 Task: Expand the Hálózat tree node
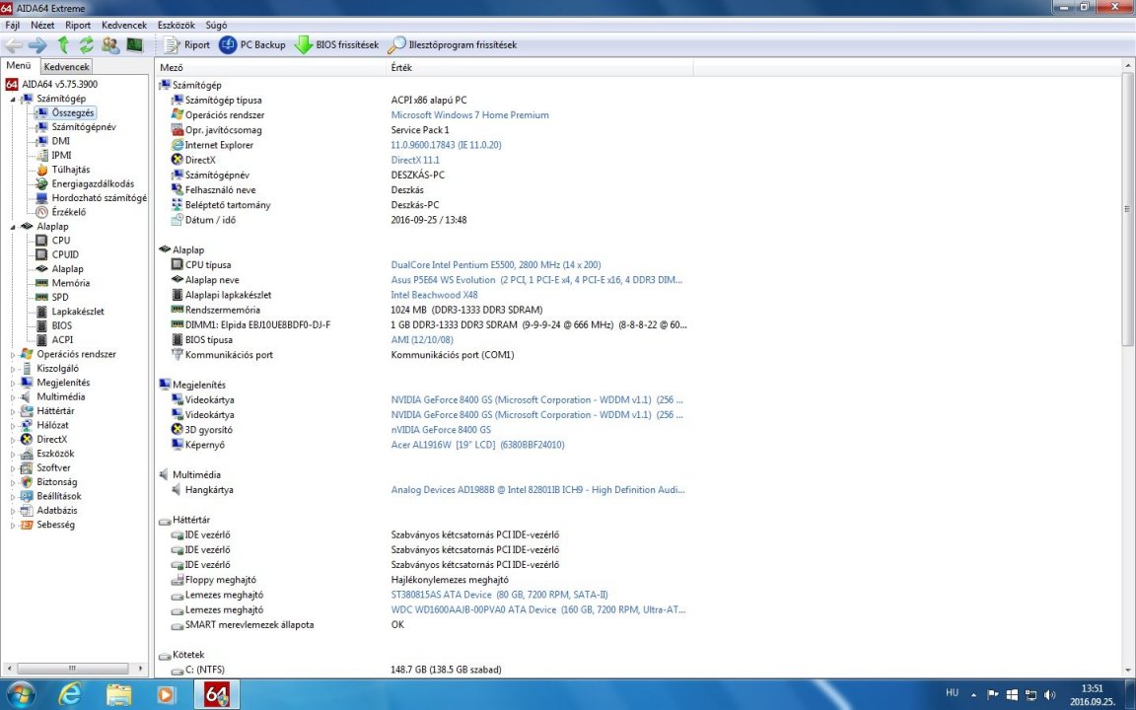[13, 425]
